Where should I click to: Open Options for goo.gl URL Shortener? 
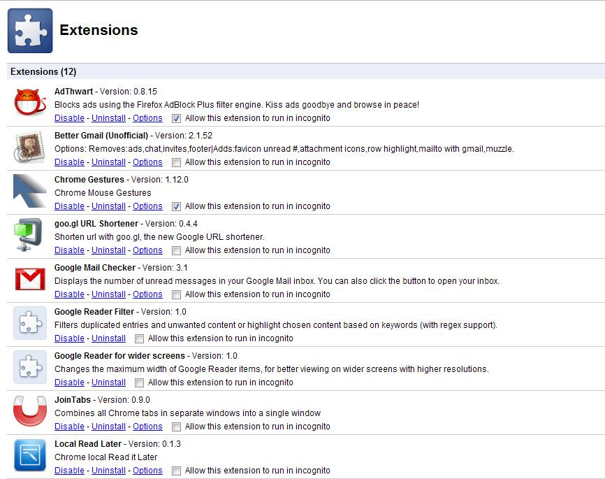coord(147,250)
